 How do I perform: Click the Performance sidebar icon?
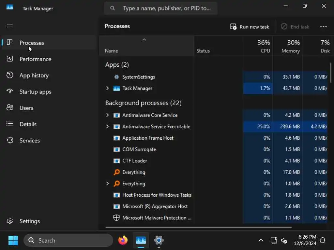[x=10, y=59]
